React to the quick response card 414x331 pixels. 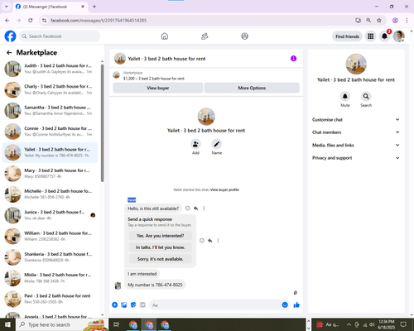(202, 241)
